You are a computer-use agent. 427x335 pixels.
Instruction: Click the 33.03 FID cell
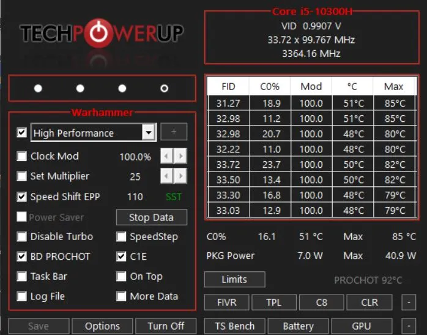click(228, 211)
